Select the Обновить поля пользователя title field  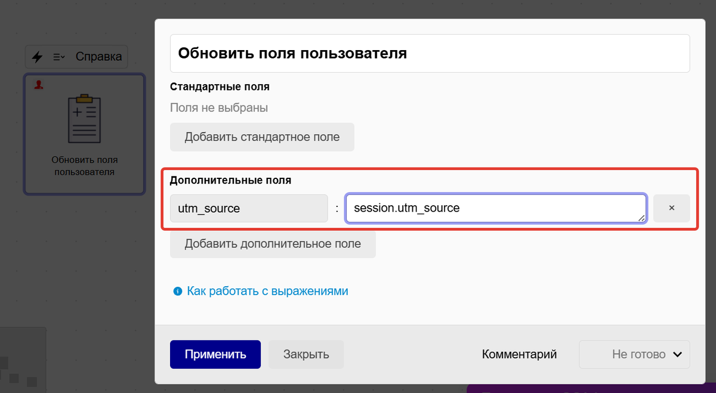pos(430,53)
